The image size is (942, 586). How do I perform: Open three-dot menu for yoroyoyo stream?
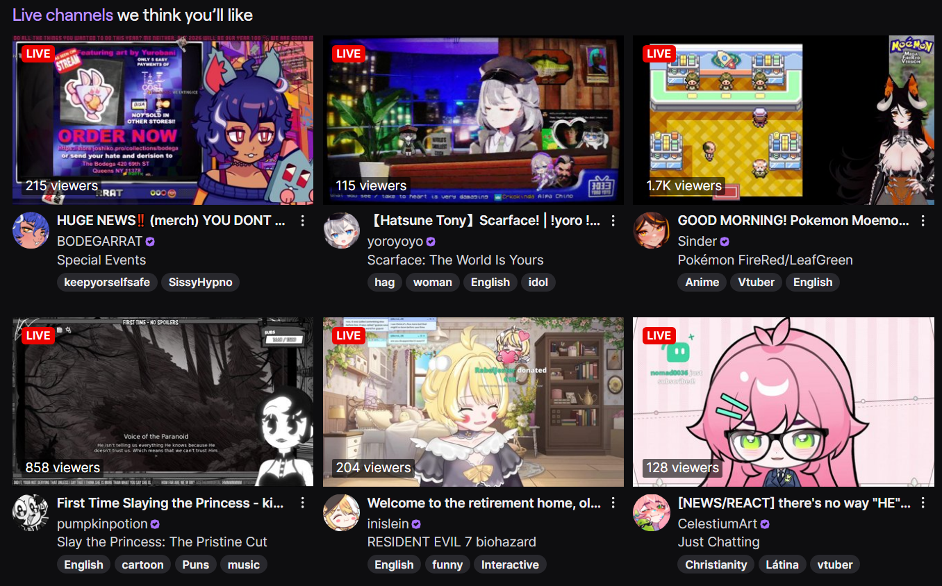coord(613,221)
